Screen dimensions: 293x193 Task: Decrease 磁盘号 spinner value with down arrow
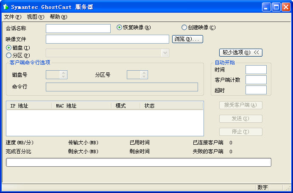63,77
